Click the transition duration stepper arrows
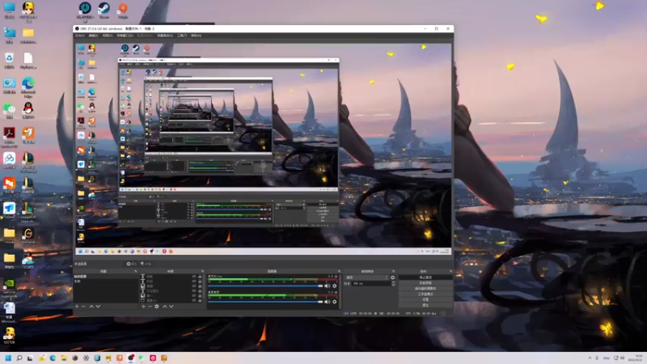This screenshot has width=647, height=364. (x=393, y=284)
